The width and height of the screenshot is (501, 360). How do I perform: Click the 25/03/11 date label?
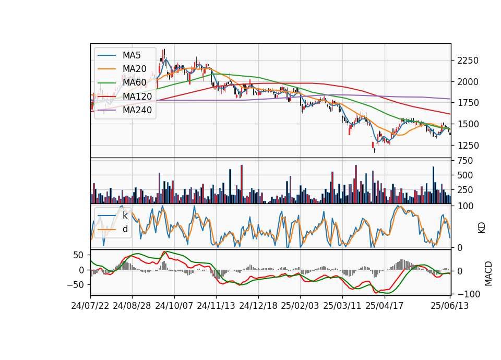pos(342,306)
